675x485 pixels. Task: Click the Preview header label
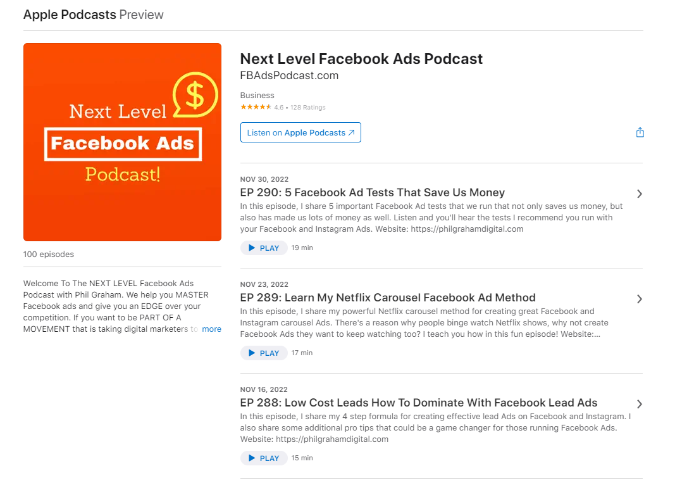141,15
